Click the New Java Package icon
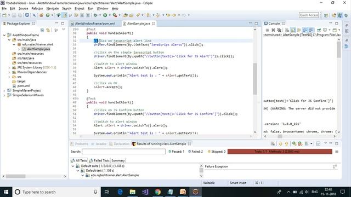The height and width of the screenshot is (197, 351). [x=42, y=15]
